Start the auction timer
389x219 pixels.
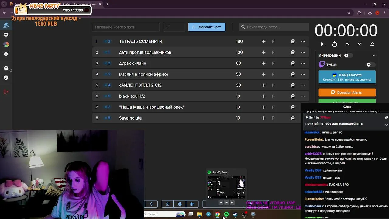(322, 44)
